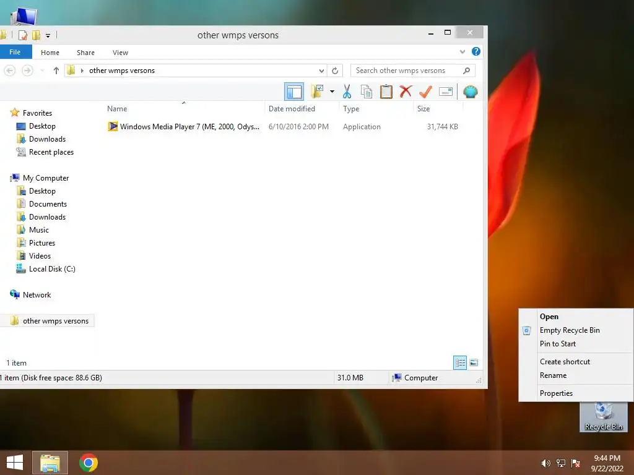Choose Empty Recycle Bin menu entry
The height and width of the screenshot is (475, 634).
point(576,330)
